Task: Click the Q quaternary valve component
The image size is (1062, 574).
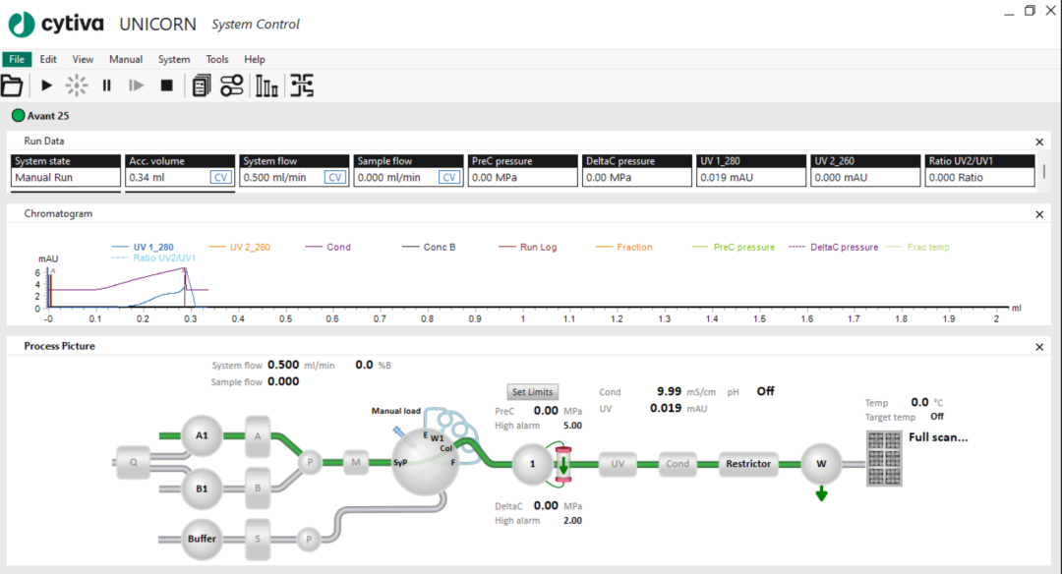Action: (x=133, y=462)
